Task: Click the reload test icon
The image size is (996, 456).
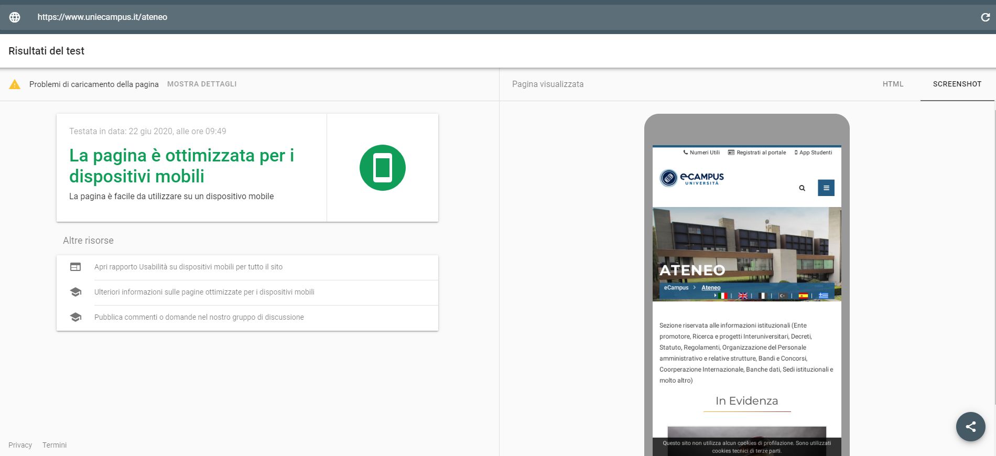Action: tap(985, 17)
